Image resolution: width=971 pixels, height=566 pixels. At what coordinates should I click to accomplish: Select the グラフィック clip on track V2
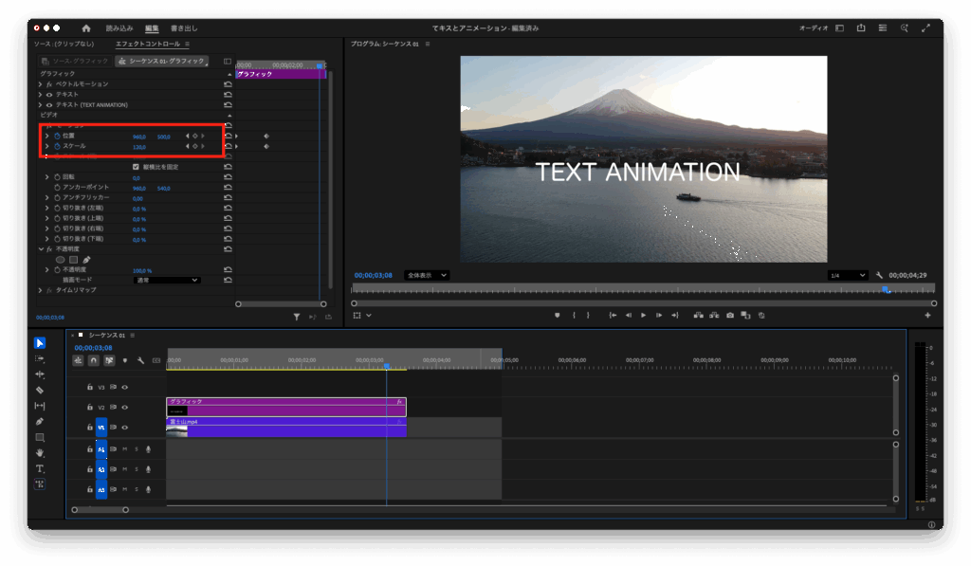tap(284, 407)
